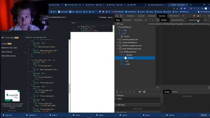The height and width of the screenshot is (118, 210).
Task: Collapse the fiddle.jshell.net domain node
Action: [x=119, y=52]
